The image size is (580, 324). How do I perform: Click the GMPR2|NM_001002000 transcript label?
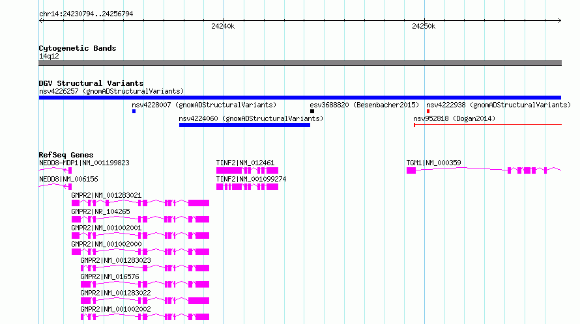click(106, 244)
